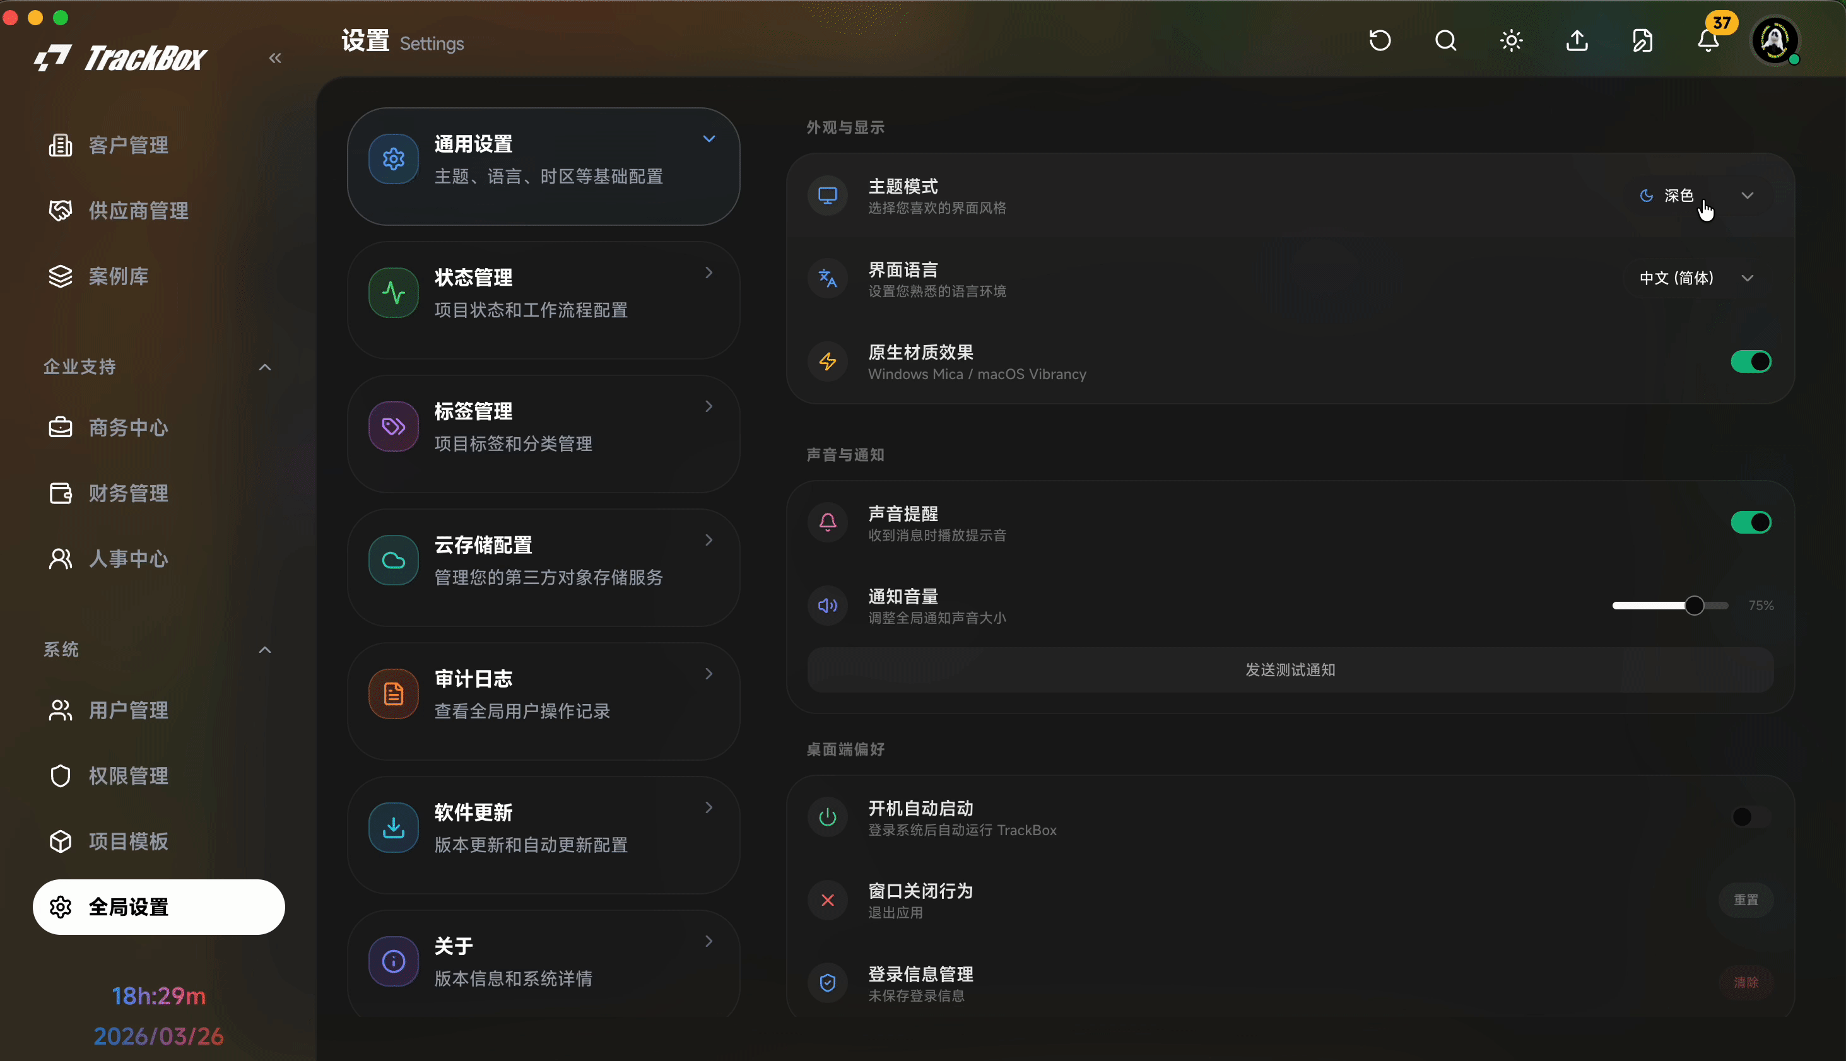Open the 通用设置 settings card
1846x1061 pixels.
pos(544,166)
